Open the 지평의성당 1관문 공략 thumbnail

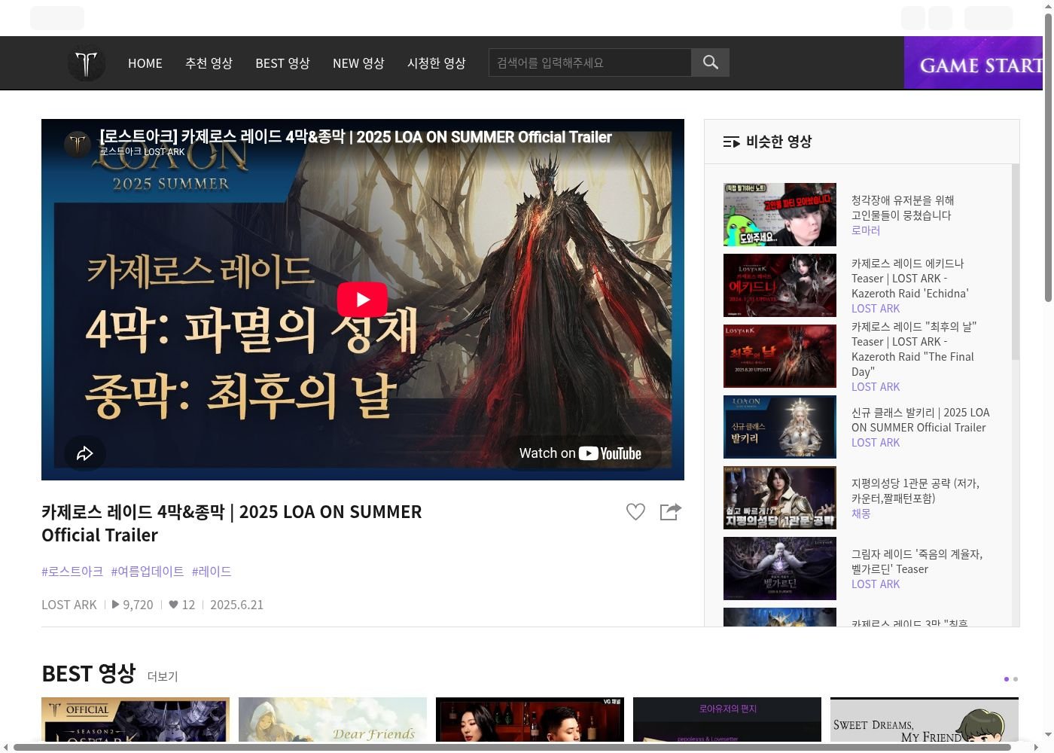coord(780,498)
